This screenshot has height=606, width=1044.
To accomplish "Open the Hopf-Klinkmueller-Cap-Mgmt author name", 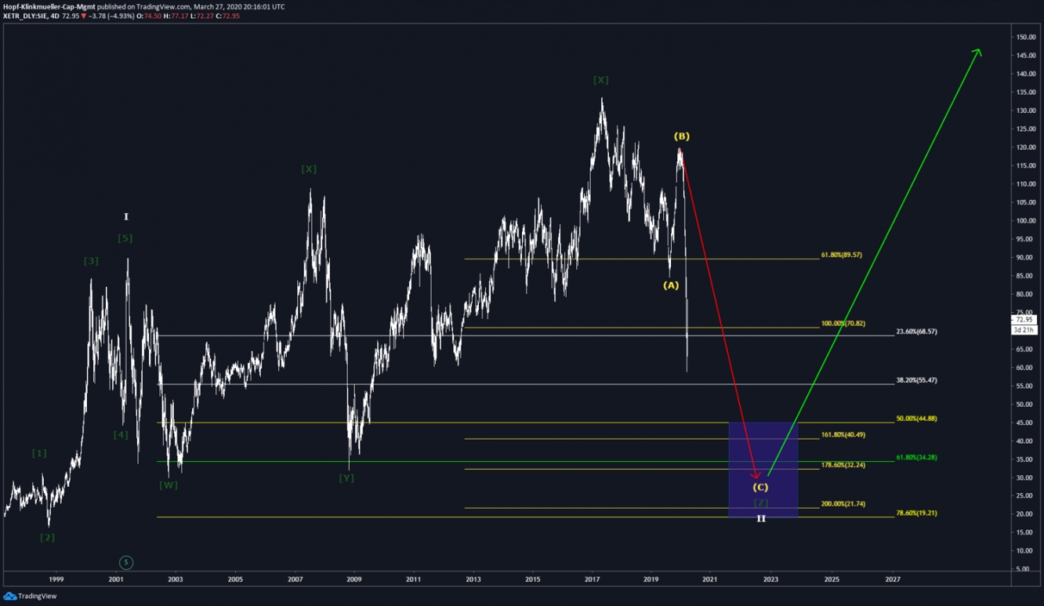I will 49,6.
